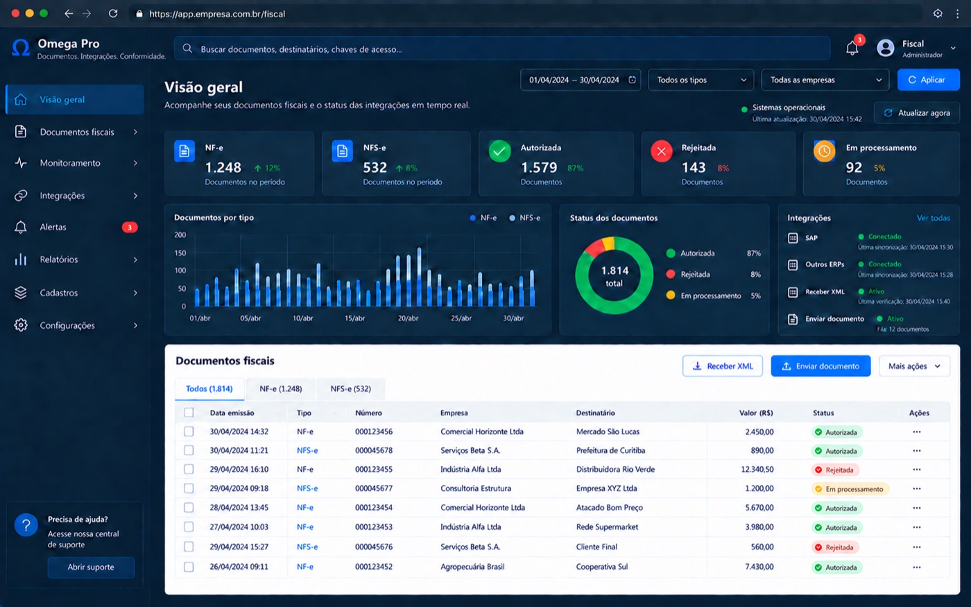Click the calendar icon in date range field
This screenshot has width=971, height=607.
tap(632, 80)
